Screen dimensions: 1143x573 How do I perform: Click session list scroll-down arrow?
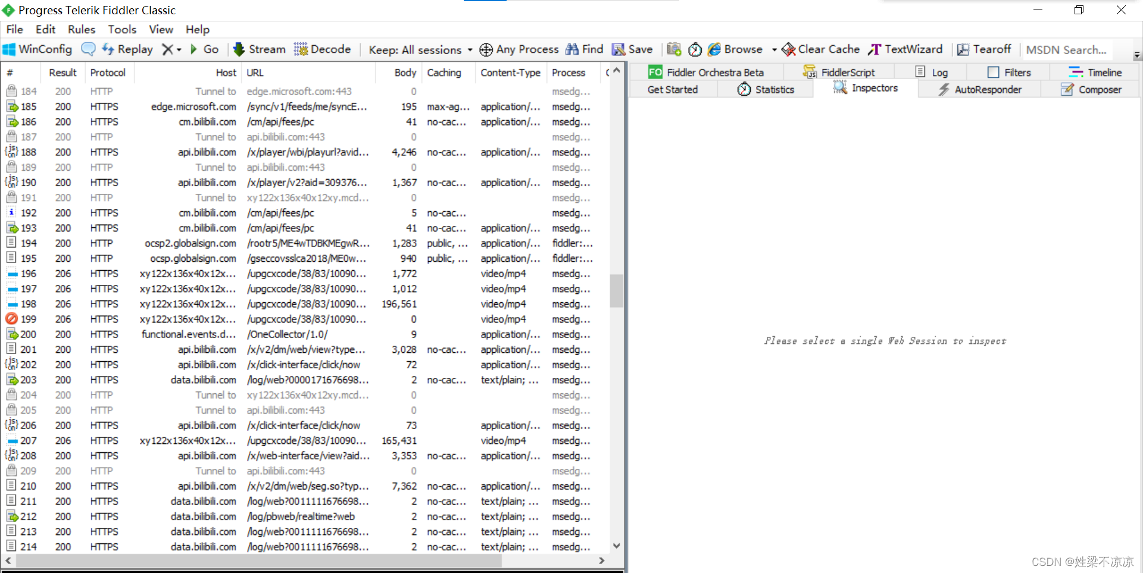tap(617, 546)
